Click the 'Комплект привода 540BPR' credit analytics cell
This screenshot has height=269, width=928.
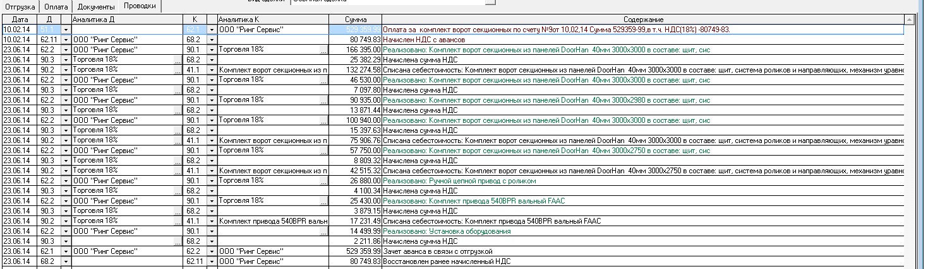272,221
